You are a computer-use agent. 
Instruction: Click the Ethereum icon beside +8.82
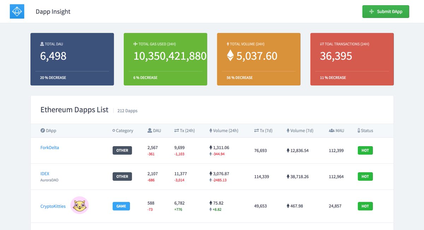(x=211, y=210)
